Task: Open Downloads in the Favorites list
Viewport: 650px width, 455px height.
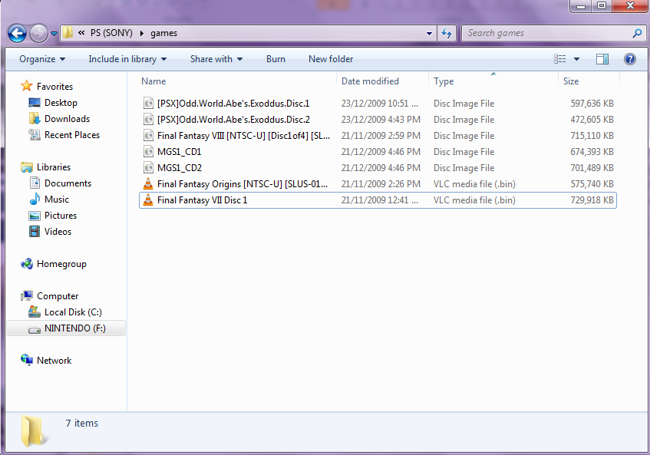Action: click(67, 119)
